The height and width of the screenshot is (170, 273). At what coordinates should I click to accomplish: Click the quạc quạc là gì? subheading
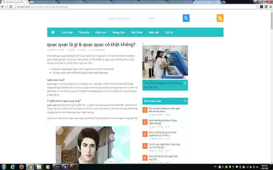point(56,80)
